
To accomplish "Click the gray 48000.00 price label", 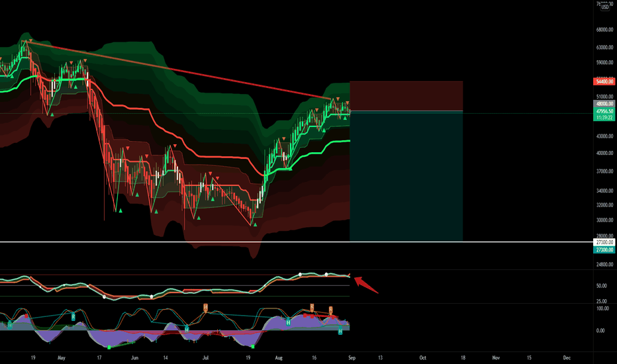I will click(604, 104).
